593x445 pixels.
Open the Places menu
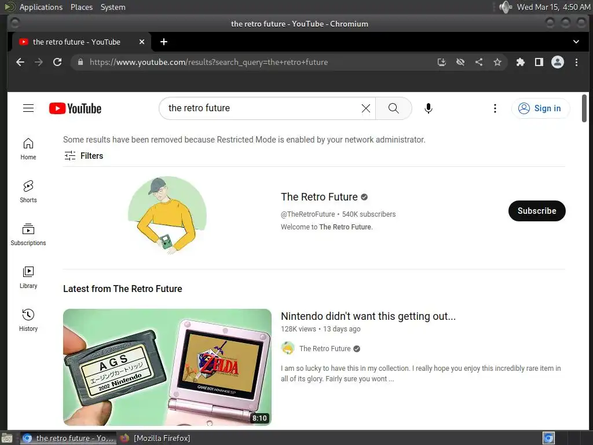[81, 7]
